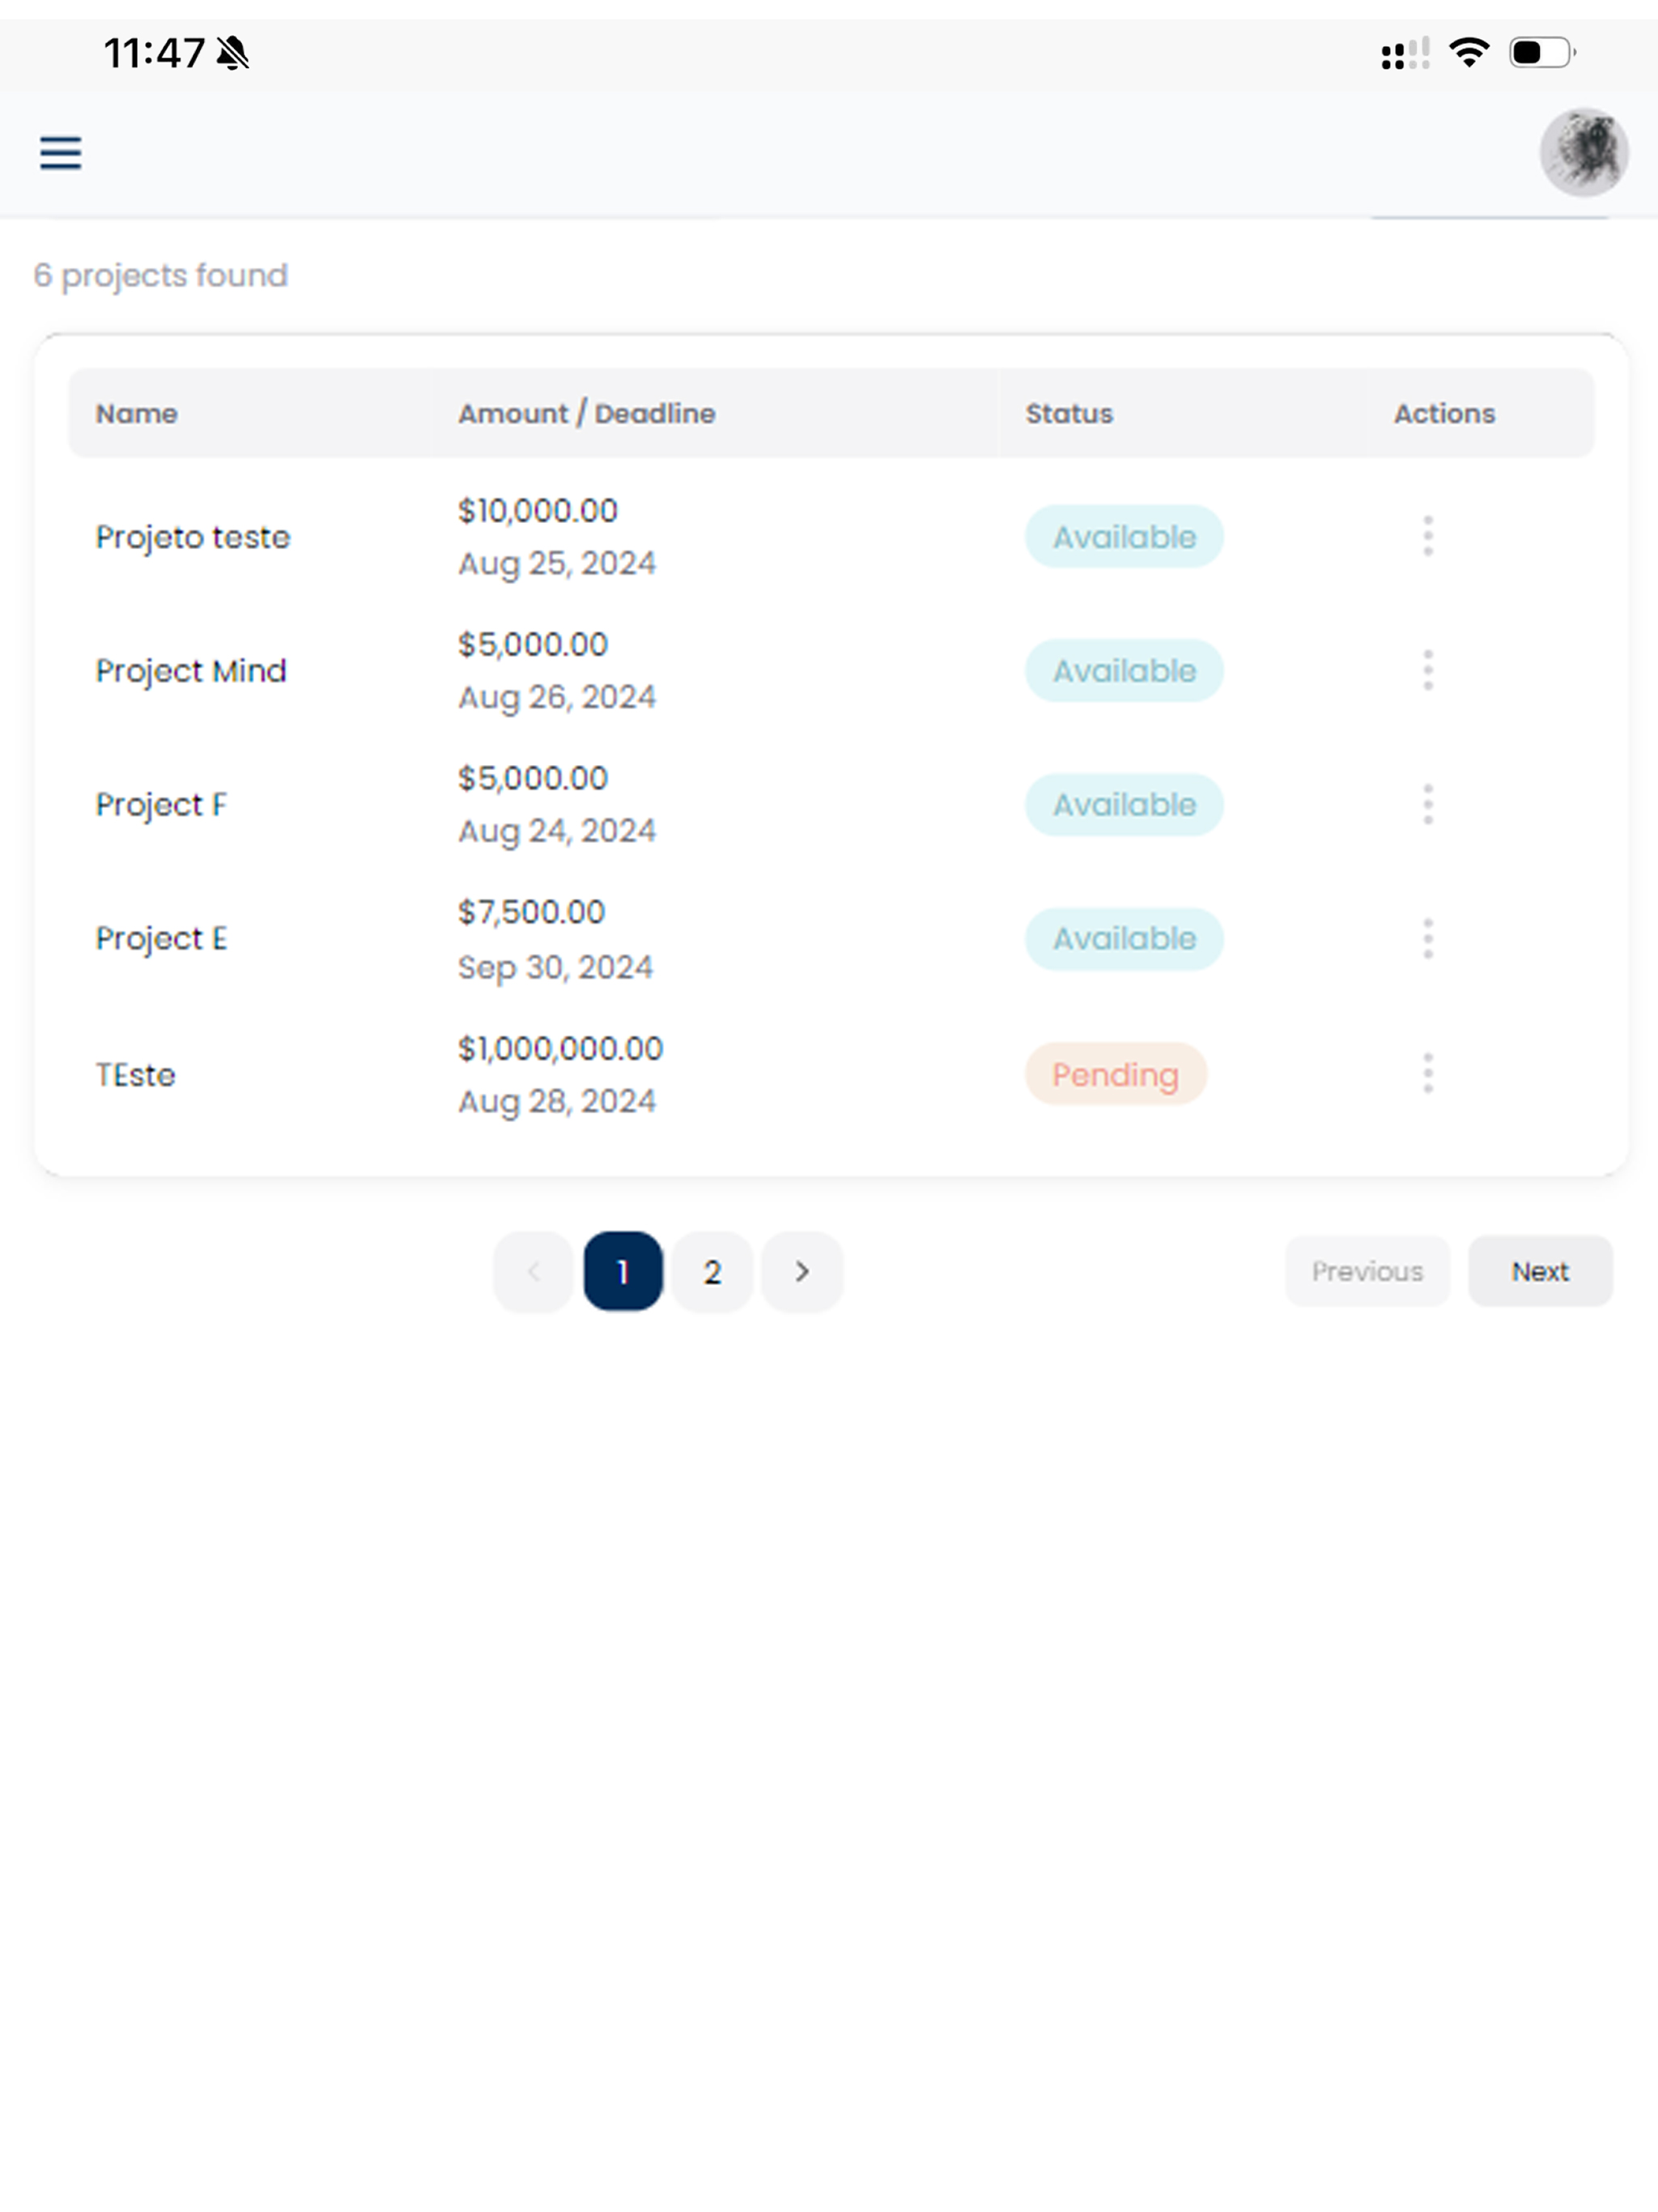Image resolution: width=1658 pixels, height=2212 pixels.
Task: Click the Name column header
Action: (137, 414)
